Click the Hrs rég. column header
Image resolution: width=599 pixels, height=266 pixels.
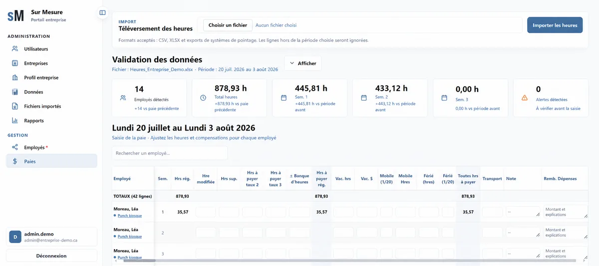point(182,178)
